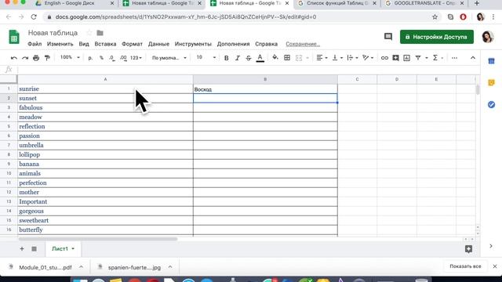Image resolution: width=502 pixels, height=282 pixels.
Task: Click the move to folder icon
Action: [x=100, y=33]
